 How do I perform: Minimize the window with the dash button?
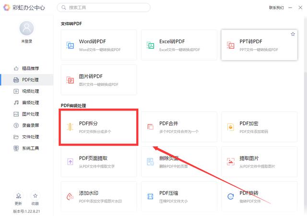[290, 8]
